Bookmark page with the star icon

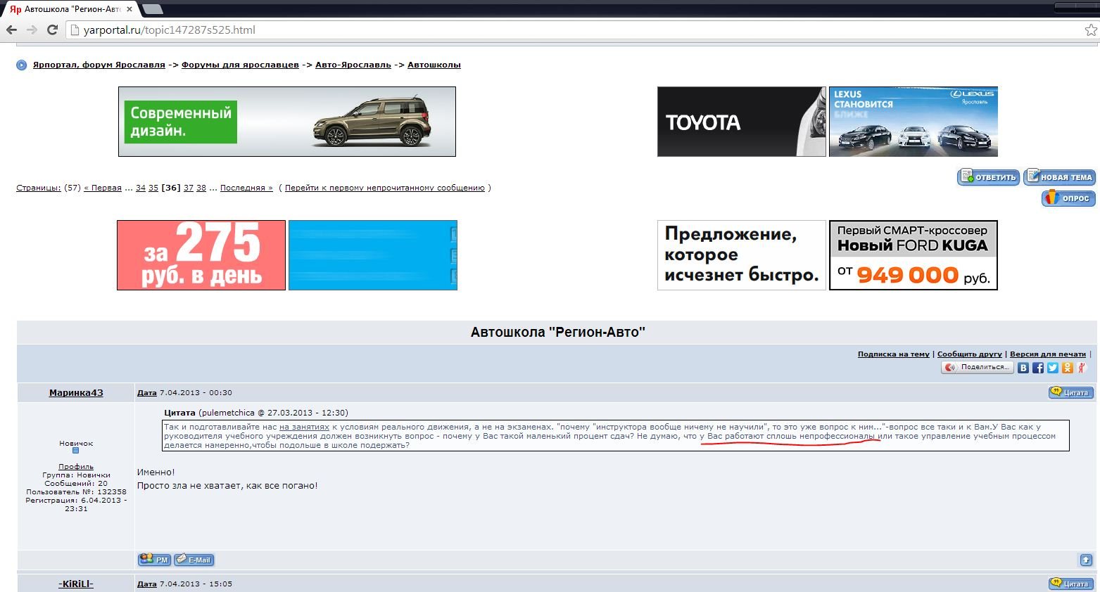[1091, 30]
